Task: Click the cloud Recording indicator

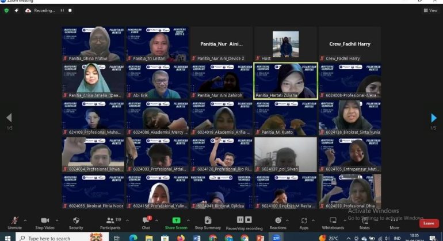Action: coord(40,10)
